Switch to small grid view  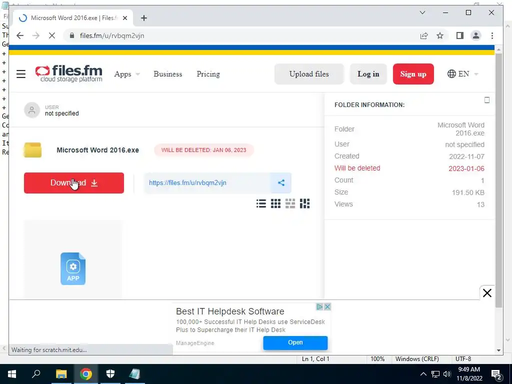coord(275,203)
